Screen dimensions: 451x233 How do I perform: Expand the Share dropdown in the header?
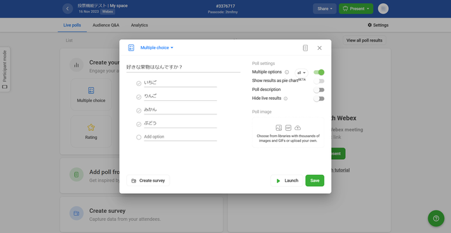point(324,9)
